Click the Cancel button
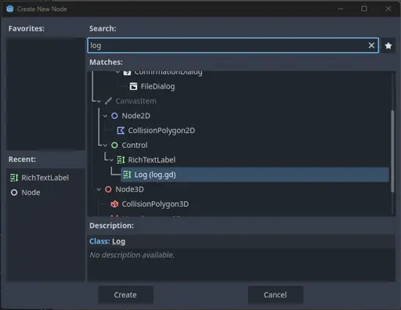401x310 pixels. pos(276,295)
